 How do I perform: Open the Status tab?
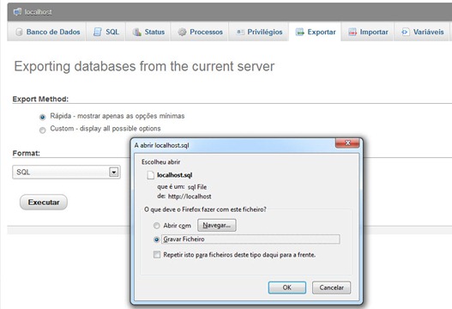point(148,32)
